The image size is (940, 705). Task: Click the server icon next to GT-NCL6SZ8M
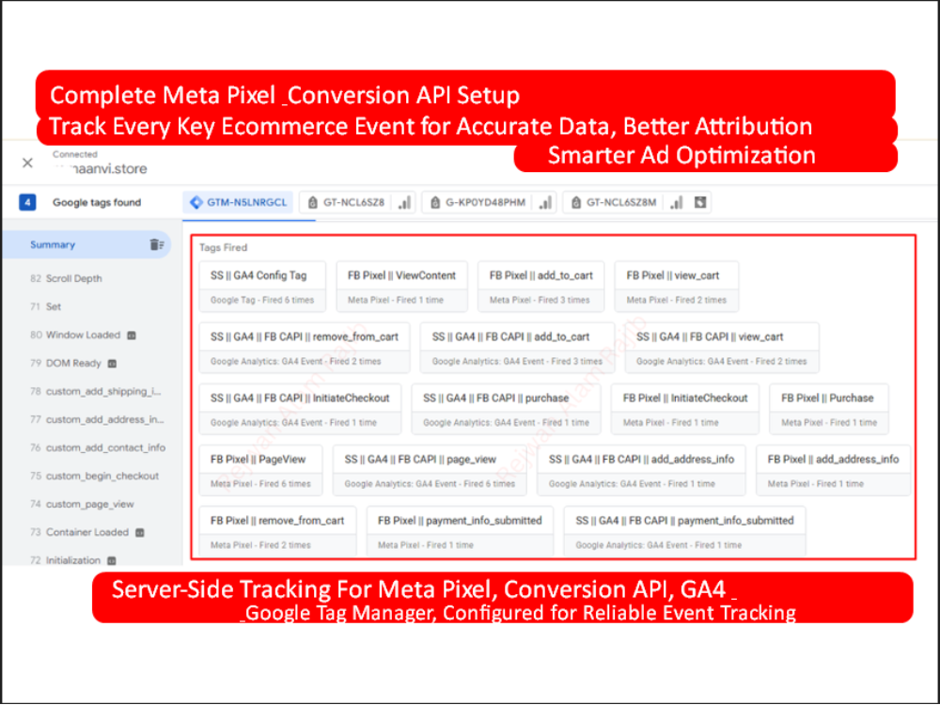coord(699,203)
